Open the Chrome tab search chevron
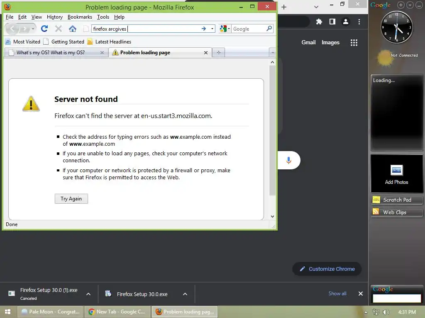 (316, 7)
